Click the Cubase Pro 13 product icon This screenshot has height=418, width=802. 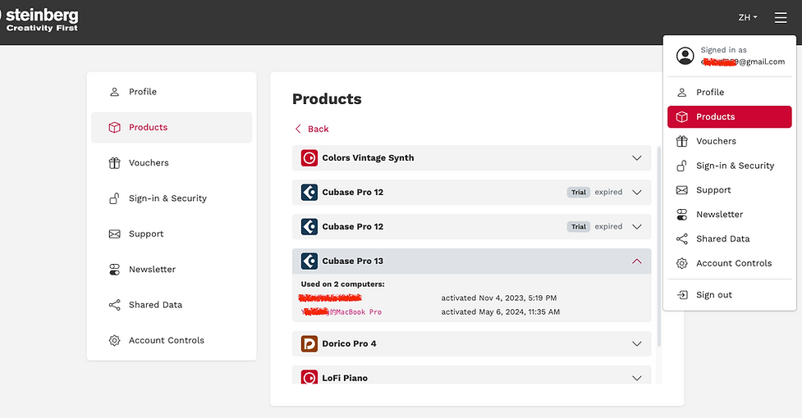pyautogui.click(x=309, y=261)
